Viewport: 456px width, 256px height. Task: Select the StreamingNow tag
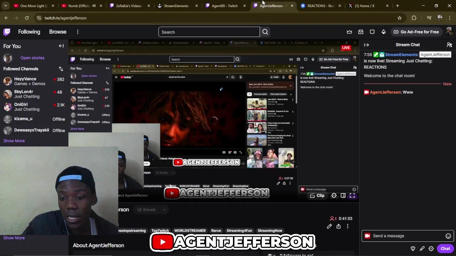pos(270,231)
